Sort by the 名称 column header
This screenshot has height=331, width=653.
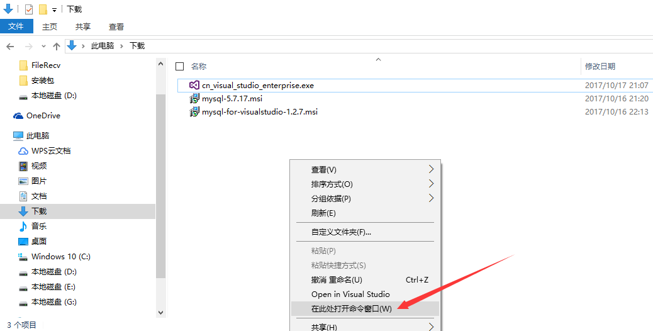coord(199,66)
